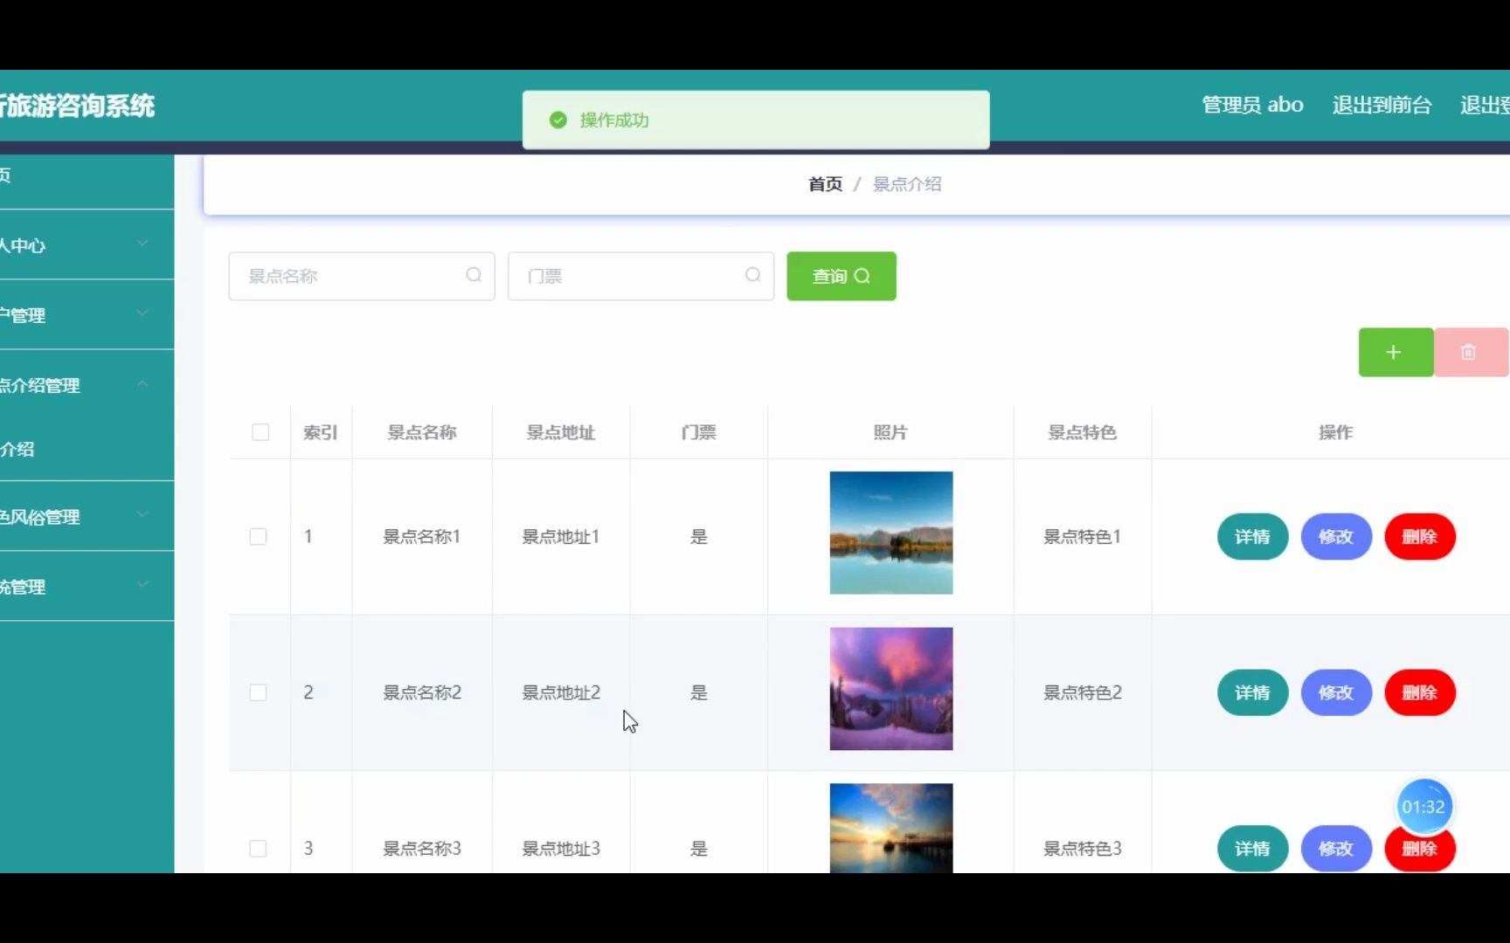Expand the 户管理 sidebar menu
This screenshot has height=943, width=1510.
tap(87, 314)
